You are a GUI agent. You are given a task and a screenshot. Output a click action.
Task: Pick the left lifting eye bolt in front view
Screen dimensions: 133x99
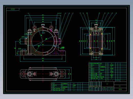point(35,28)
